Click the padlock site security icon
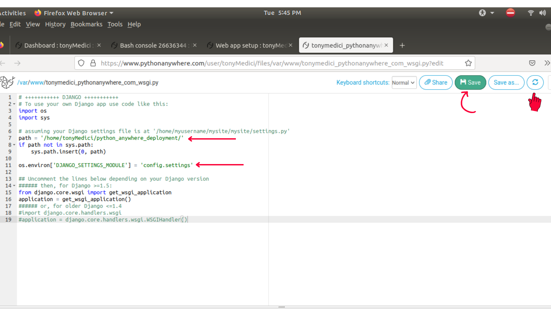The image size is (551, 310). tap(93, 63)
